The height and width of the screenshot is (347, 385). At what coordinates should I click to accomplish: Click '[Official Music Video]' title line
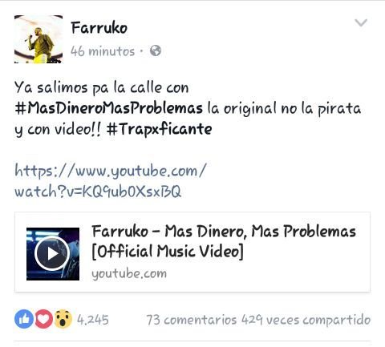(x=168, y=252)
